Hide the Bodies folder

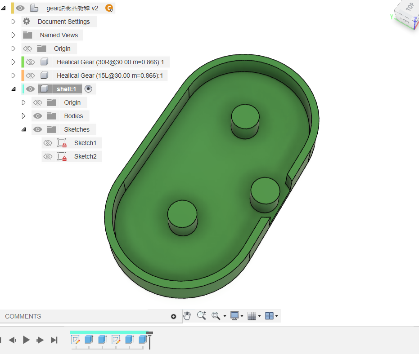coord(38,116)
